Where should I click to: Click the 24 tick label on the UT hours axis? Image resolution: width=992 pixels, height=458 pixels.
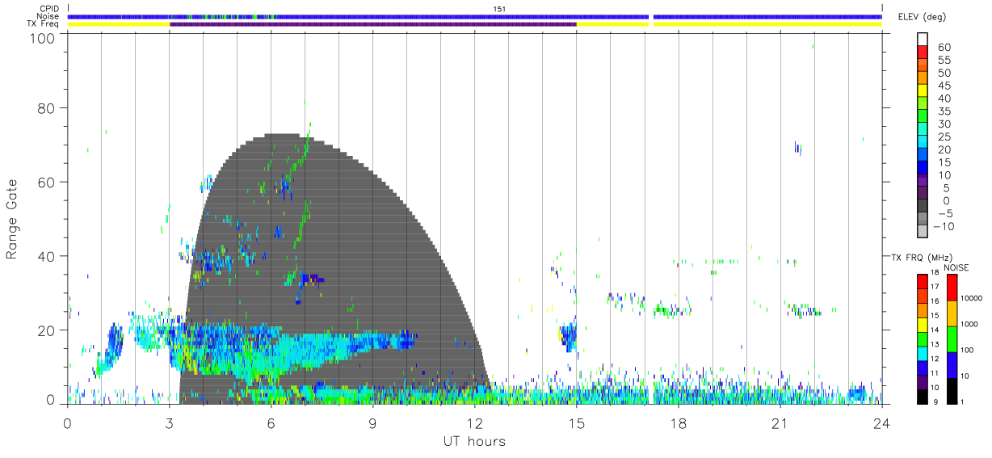click(881, 422)
